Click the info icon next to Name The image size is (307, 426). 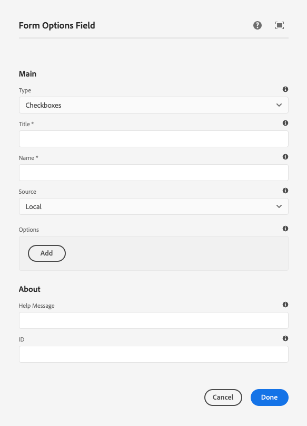(285, 157)
